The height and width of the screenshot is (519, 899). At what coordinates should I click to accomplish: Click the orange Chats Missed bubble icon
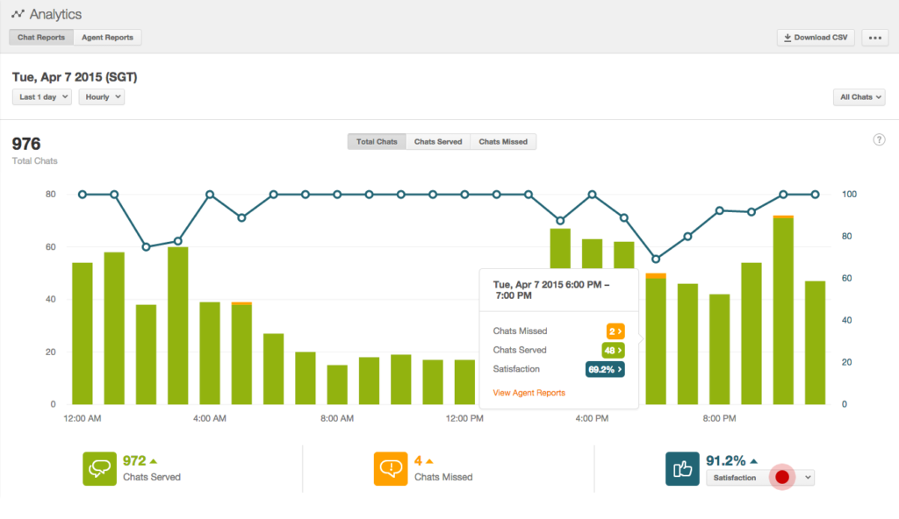(x=391, y=468)
